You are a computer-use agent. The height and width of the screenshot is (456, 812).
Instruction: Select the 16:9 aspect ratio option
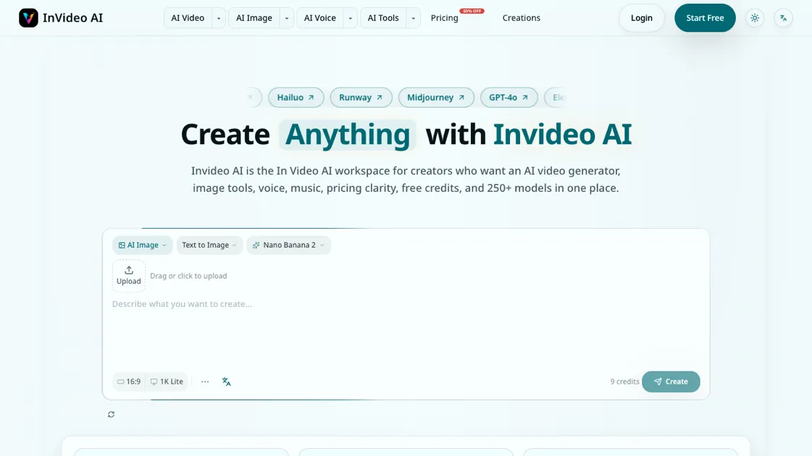coord(129,381)
